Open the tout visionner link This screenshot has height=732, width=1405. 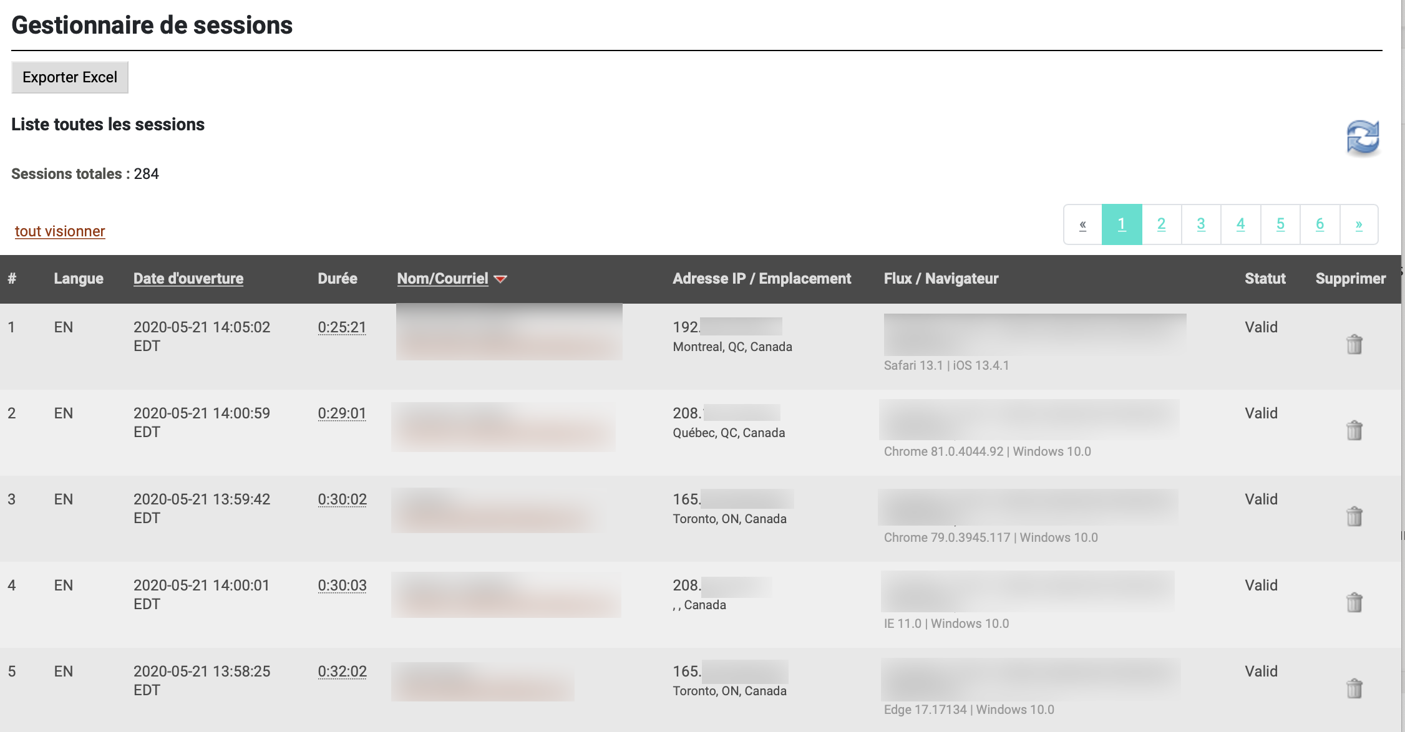59,231
